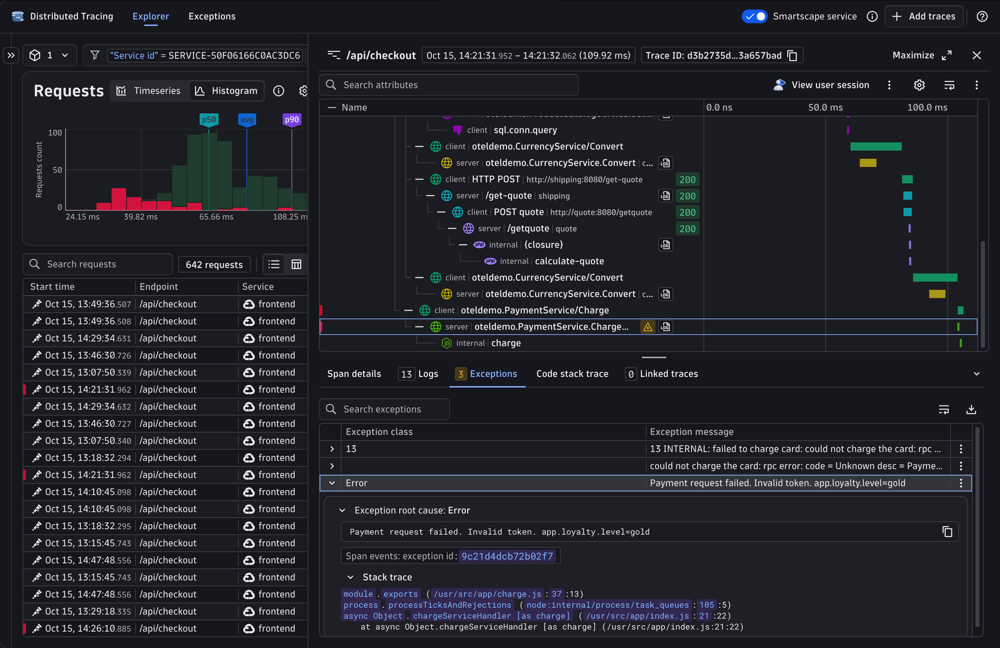Expand exception row with class 13
This screenshot has width=1000, height=648.
(x=332, y=449)
